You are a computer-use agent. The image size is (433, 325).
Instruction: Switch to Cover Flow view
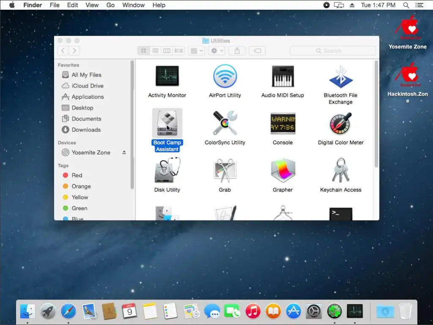coord(179,51)
